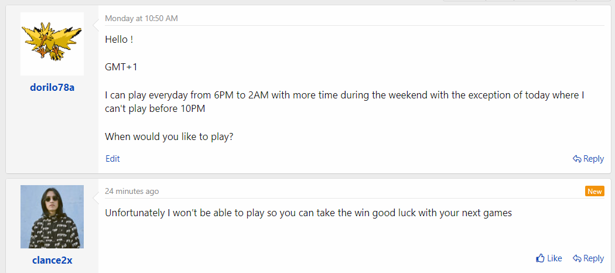Viewport: 615px width, 273px height.
Task: Click the Hello ! greeting text
Action: tap(119, 39)
